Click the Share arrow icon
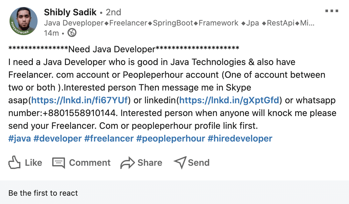This screenshot has width=349, height=204. 127,162
